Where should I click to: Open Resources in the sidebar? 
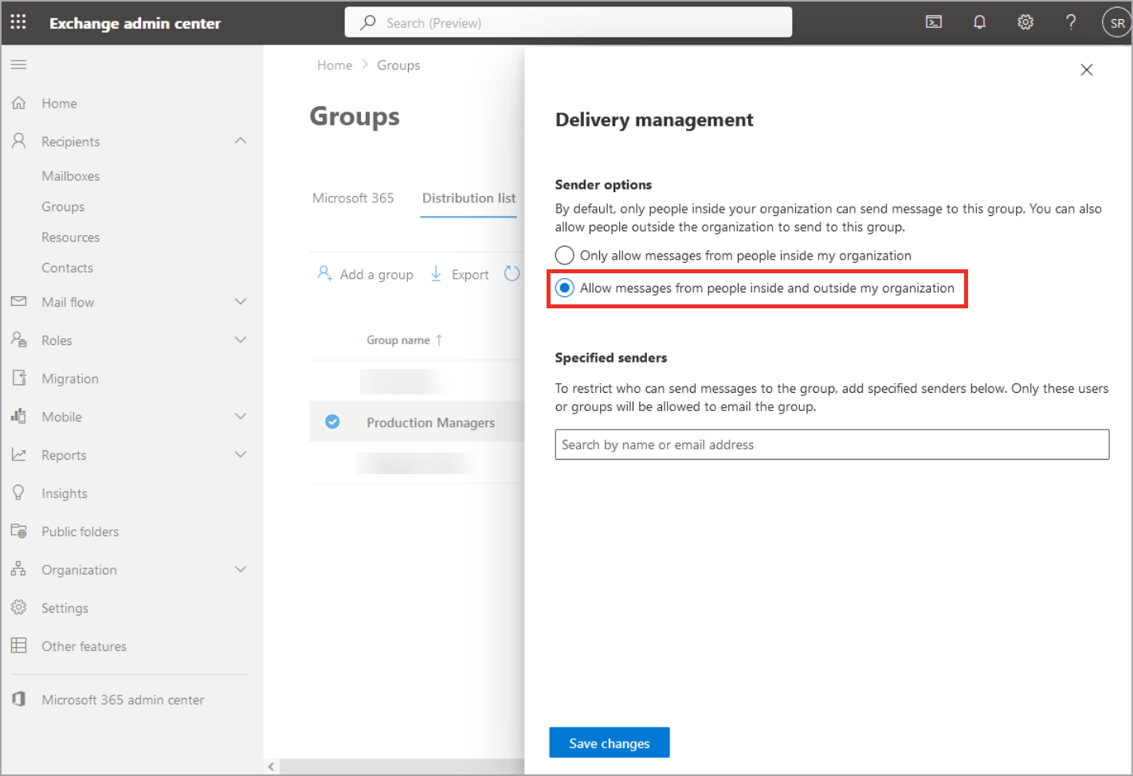[x=71, y=237]
